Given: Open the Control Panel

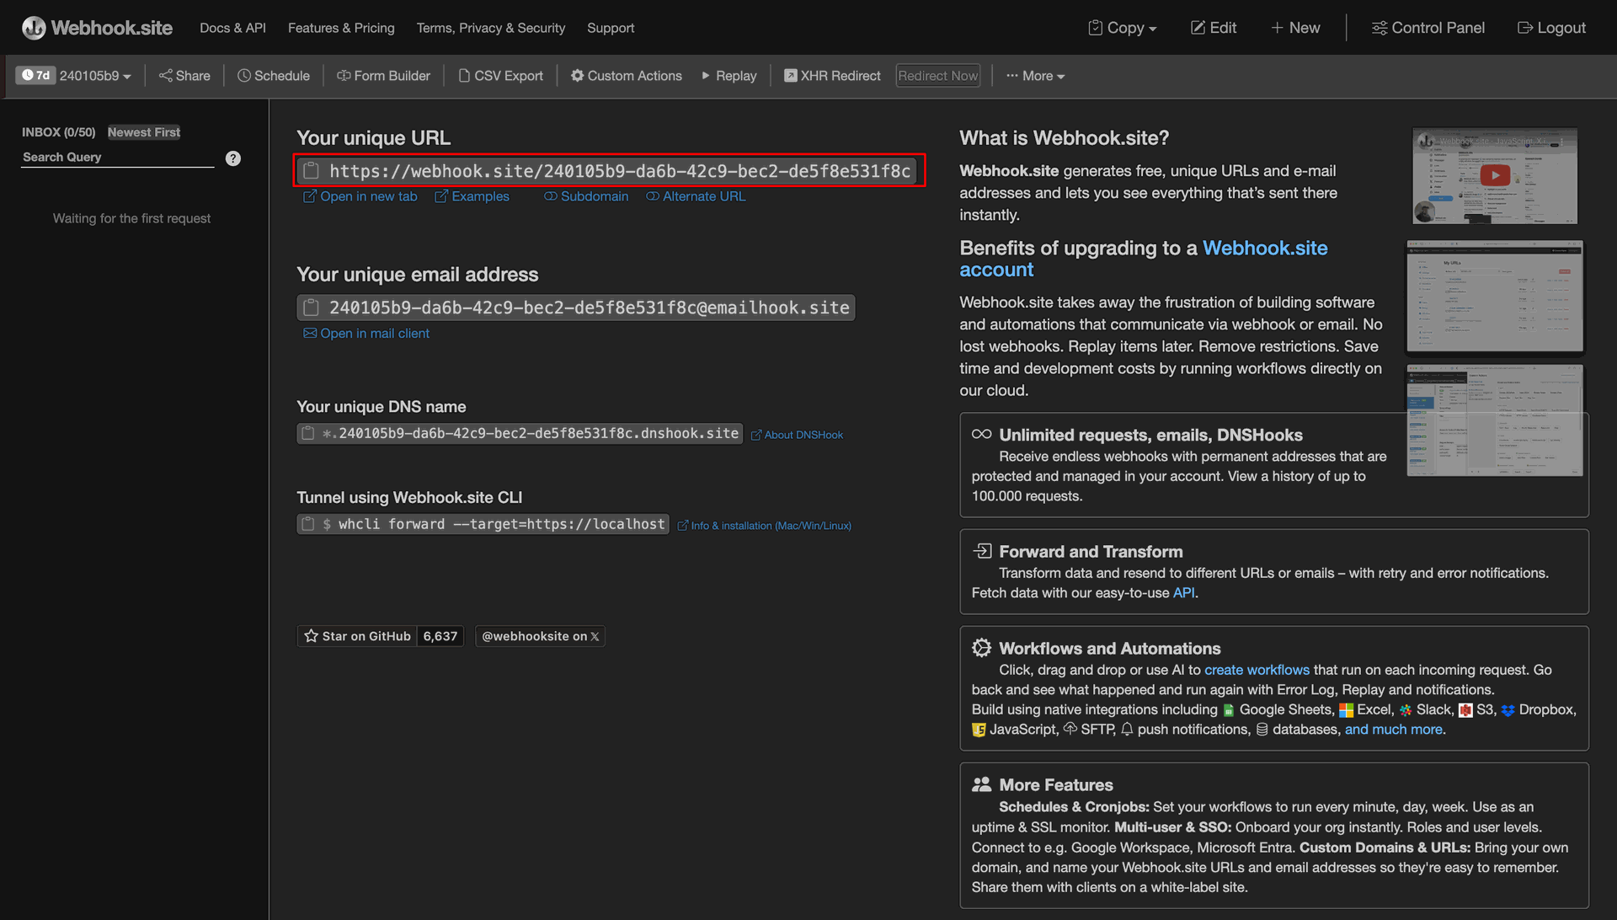Looking at the screenshot, I should pyautogui.click(x=1428, y=28).
